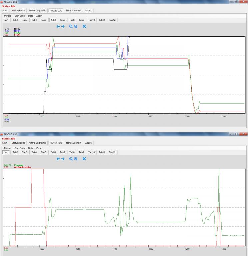Click right arrow icon above the DTV/FRA graph
Viewport: 248px width, 256px height.
[x=63, y=26]
